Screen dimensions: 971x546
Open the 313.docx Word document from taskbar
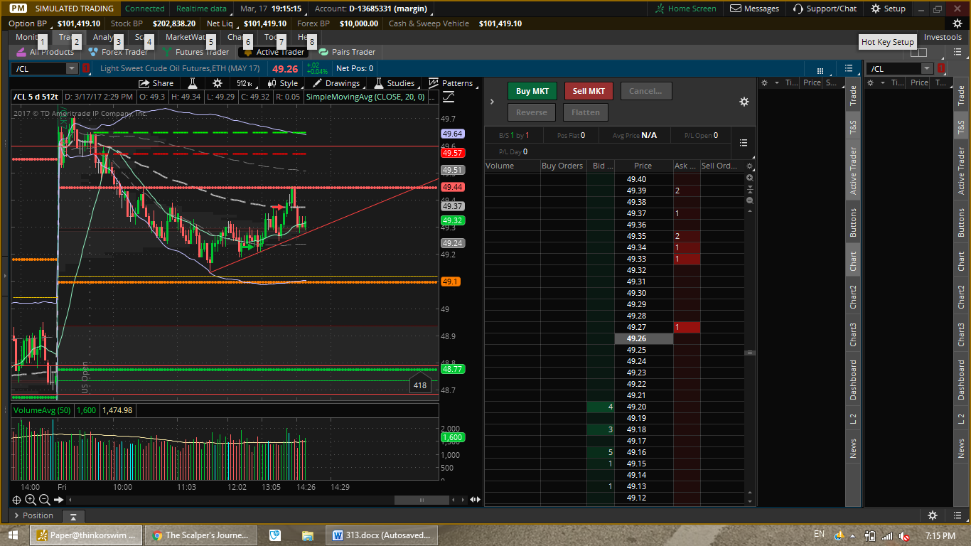coord(380,535)
